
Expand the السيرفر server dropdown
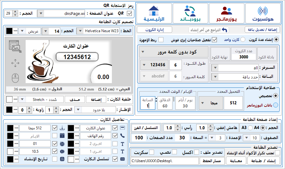click(214, 68)
